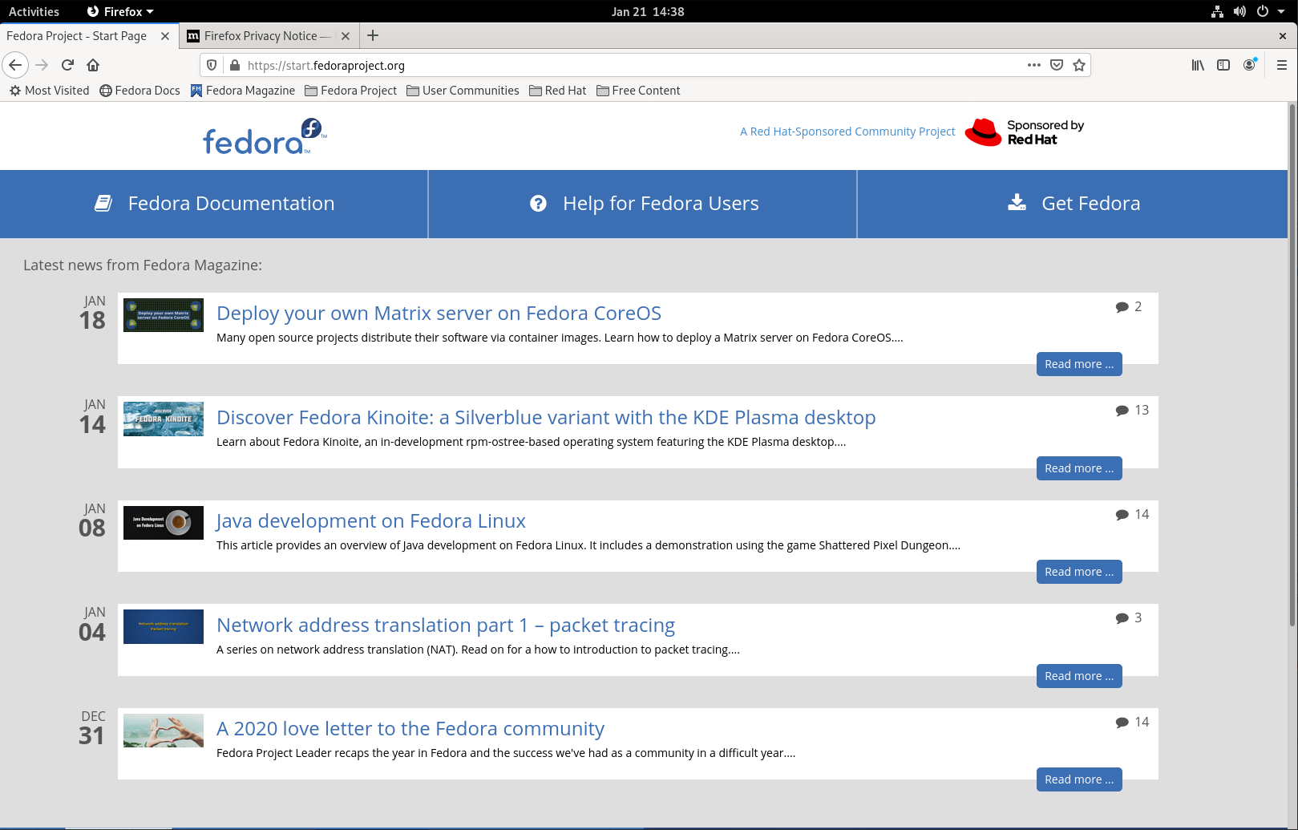Image resolution: width=1298 pixels, height=830 pixels.
Task: View comments on Matrix server article
Action: (x=1128, y=307)
